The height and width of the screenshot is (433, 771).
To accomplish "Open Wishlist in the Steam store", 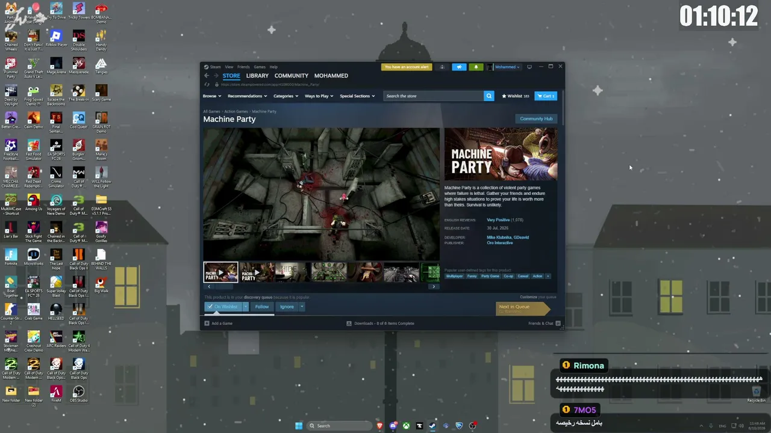I will [516, 96].
